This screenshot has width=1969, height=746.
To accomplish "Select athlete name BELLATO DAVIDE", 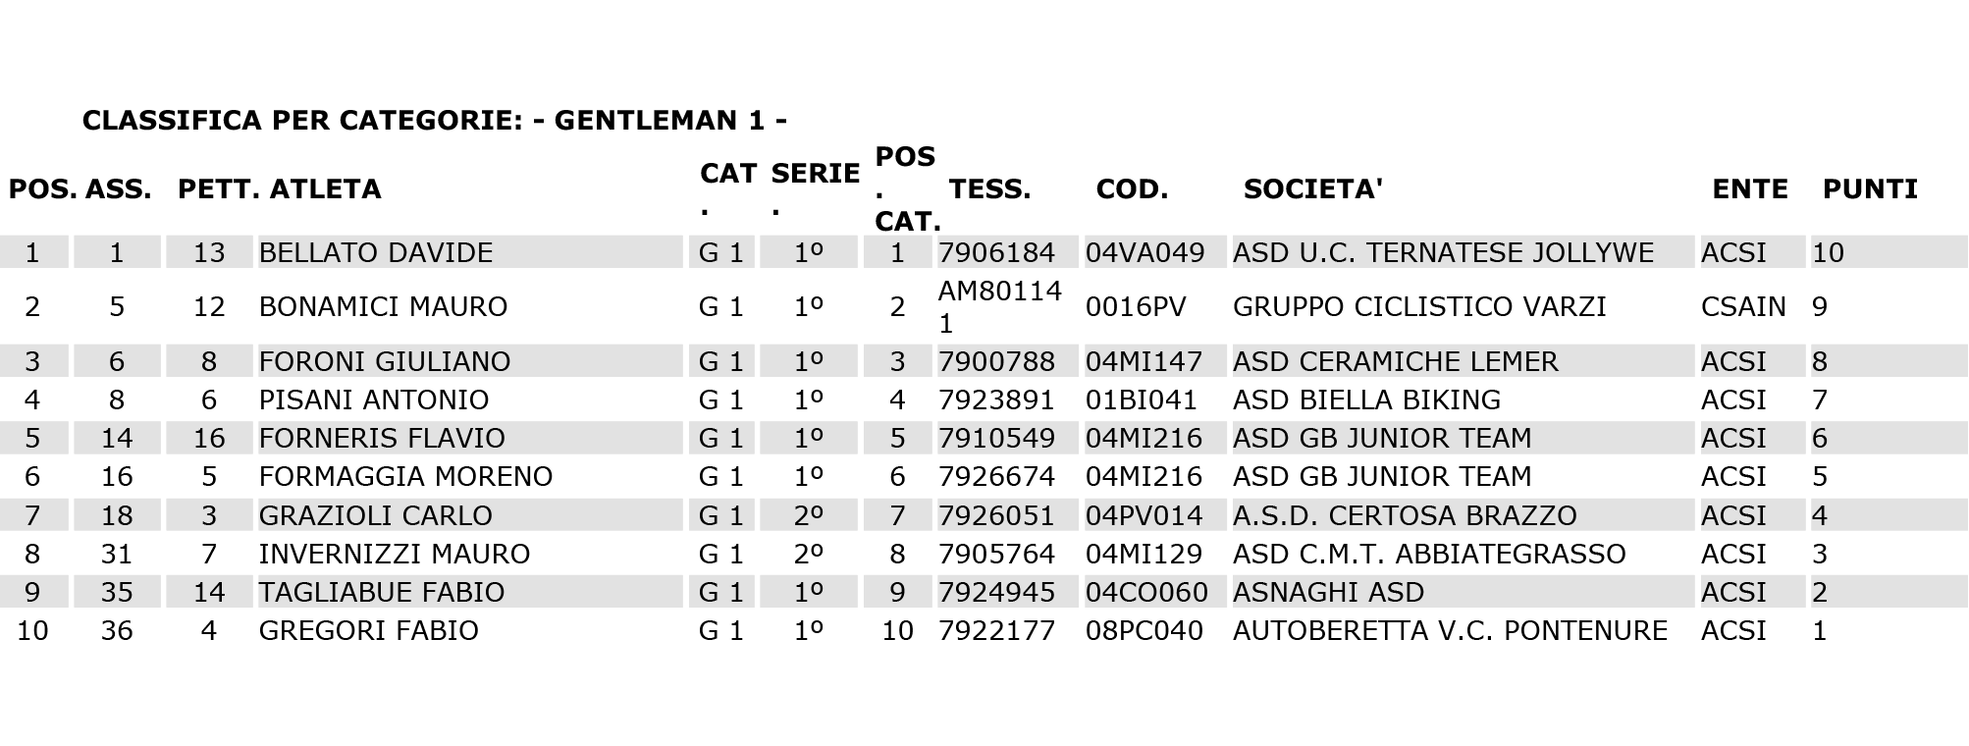I will [376, 252].
